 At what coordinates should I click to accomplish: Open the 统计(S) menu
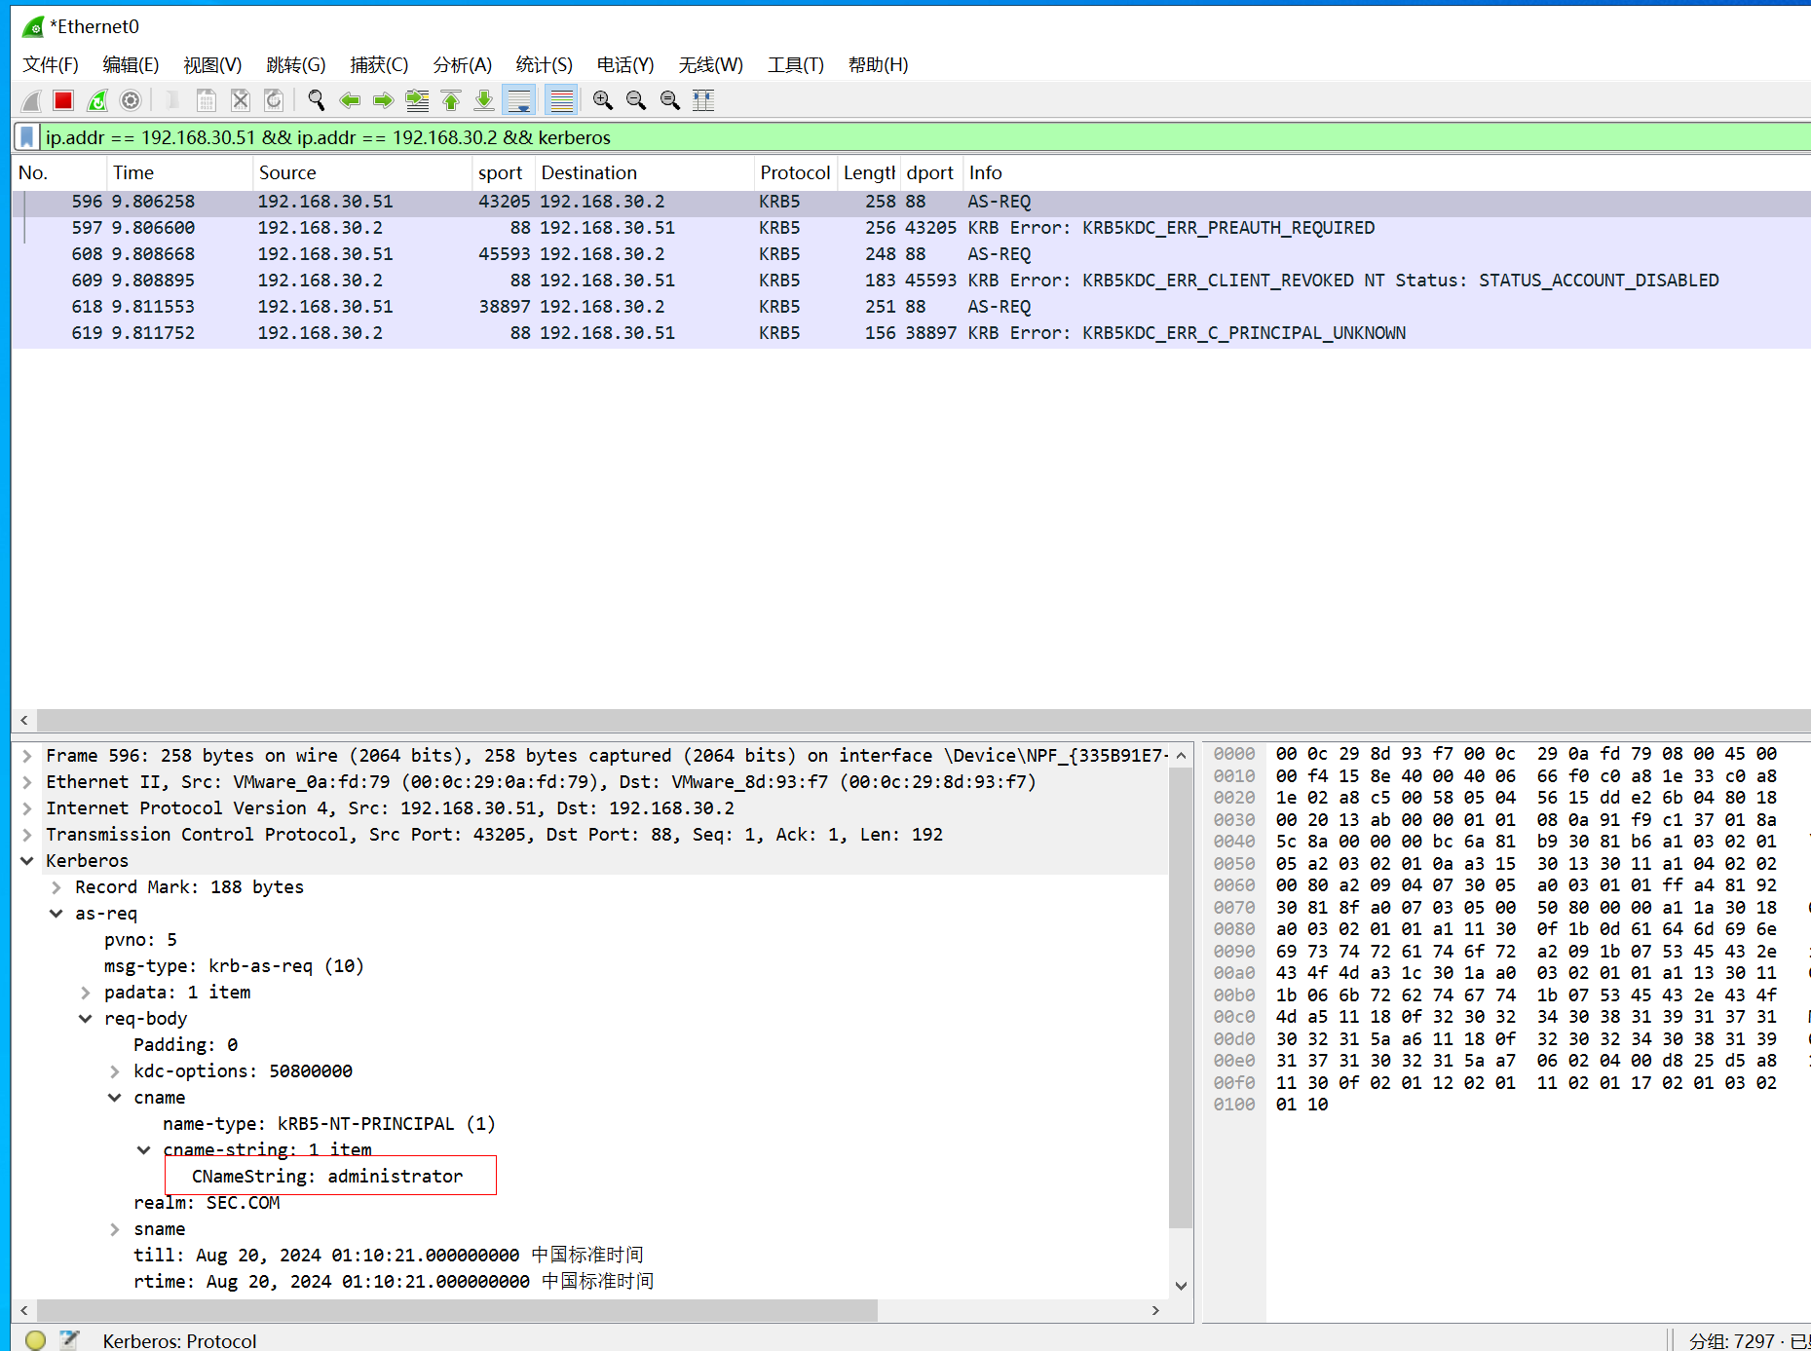[544, 64]
